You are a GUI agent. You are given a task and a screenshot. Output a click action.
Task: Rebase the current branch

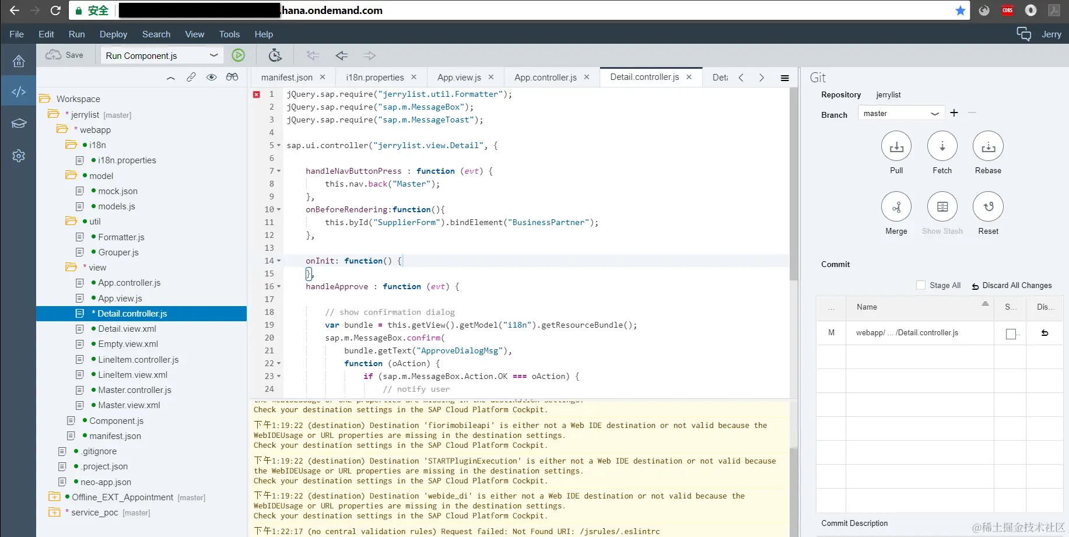[x=988, y=146]
